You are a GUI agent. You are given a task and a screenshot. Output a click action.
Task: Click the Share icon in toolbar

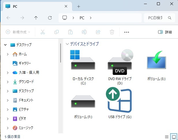[98, 32]
